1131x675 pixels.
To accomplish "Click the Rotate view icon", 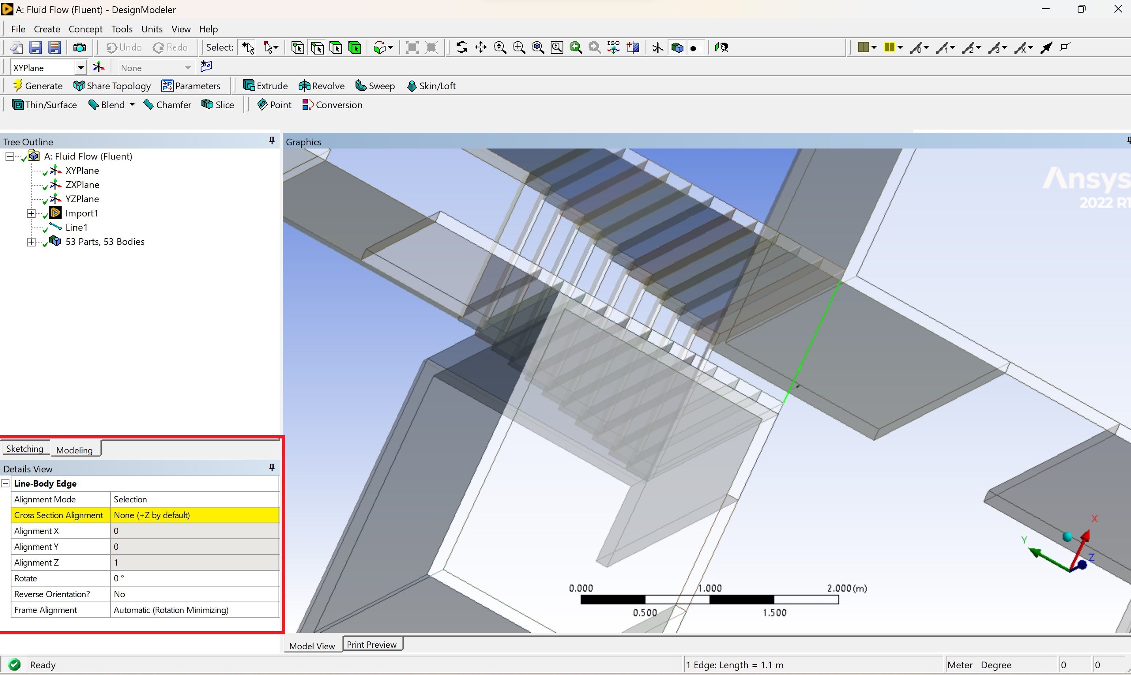I will point(461,47).
